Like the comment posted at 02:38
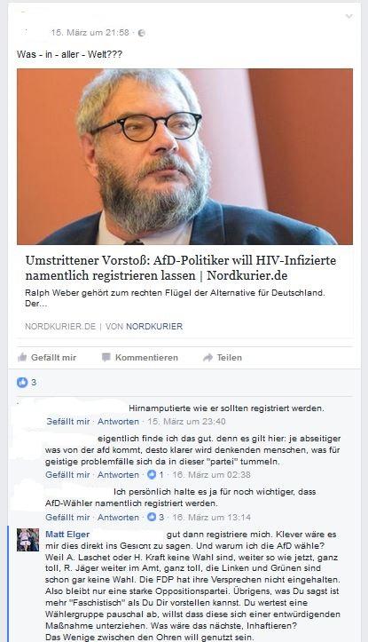Image resolution: width=368 pixels, height=642 pixels. [x=67, y=474]
